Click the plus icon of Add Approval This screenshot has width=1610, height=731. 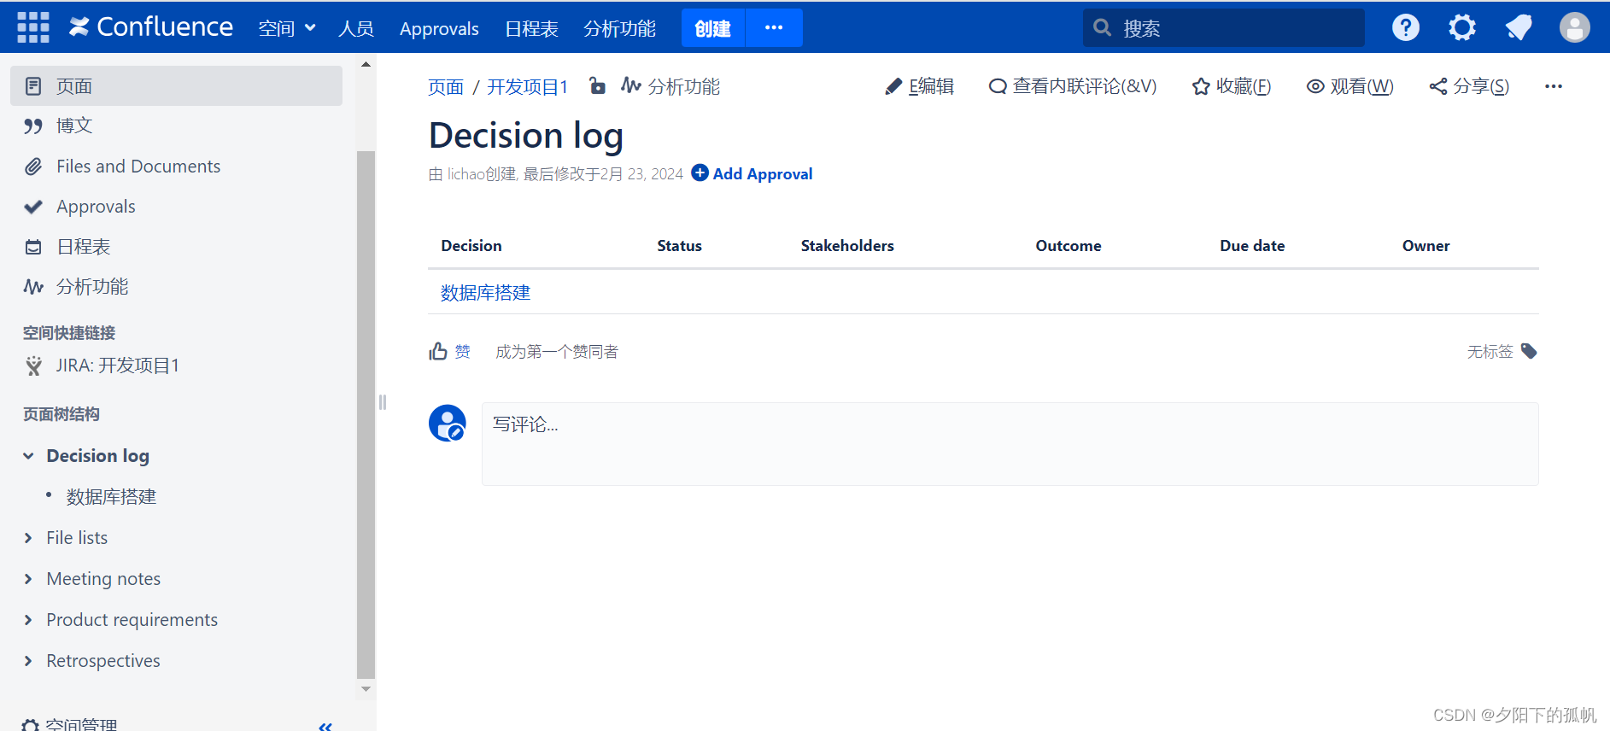click(700, 173)
